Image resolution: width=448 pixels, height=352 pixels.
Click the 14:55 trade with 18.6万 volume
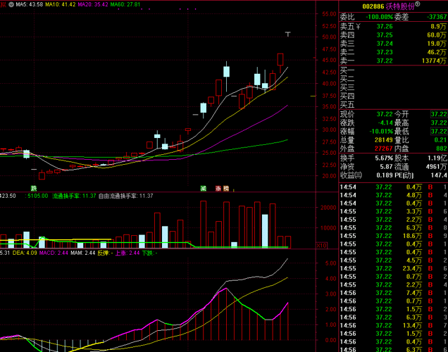pos(393,236)
